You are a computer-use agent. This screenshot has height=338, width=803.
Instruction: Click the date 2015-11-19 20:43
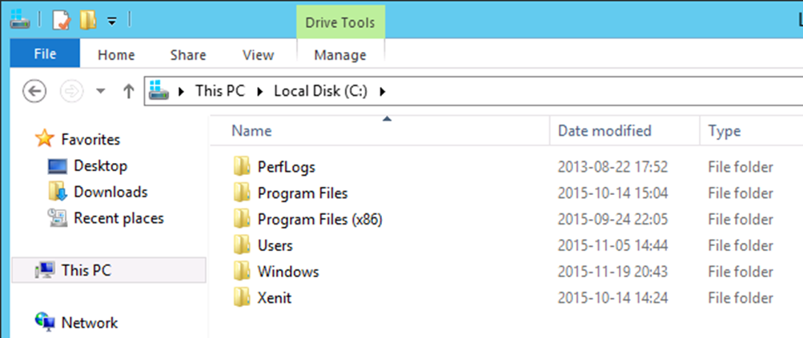pyautogui.click(x=612, y=272)
